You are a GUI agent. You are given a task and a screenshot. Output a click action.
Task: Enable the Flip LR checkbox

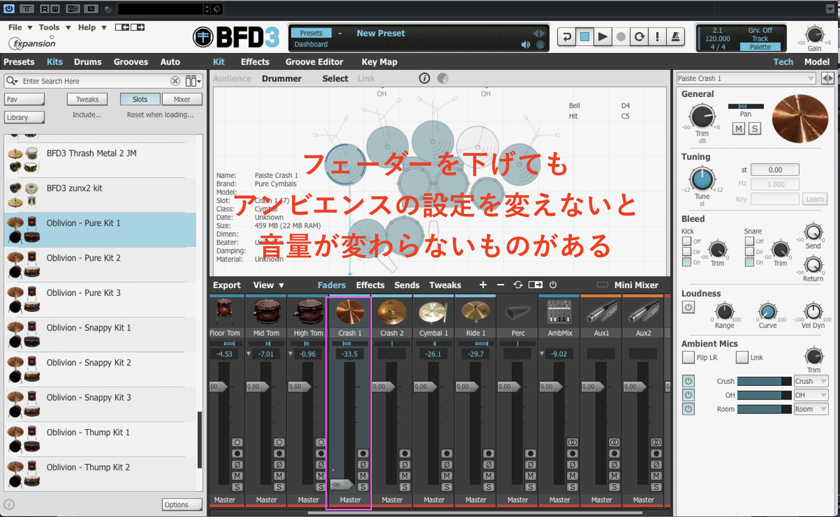[688, 358]
